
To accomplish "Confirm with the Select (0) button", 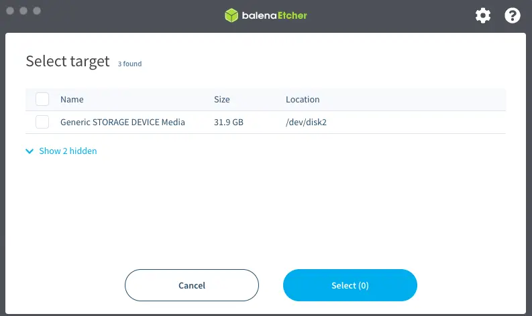I will tap(350, 285).
